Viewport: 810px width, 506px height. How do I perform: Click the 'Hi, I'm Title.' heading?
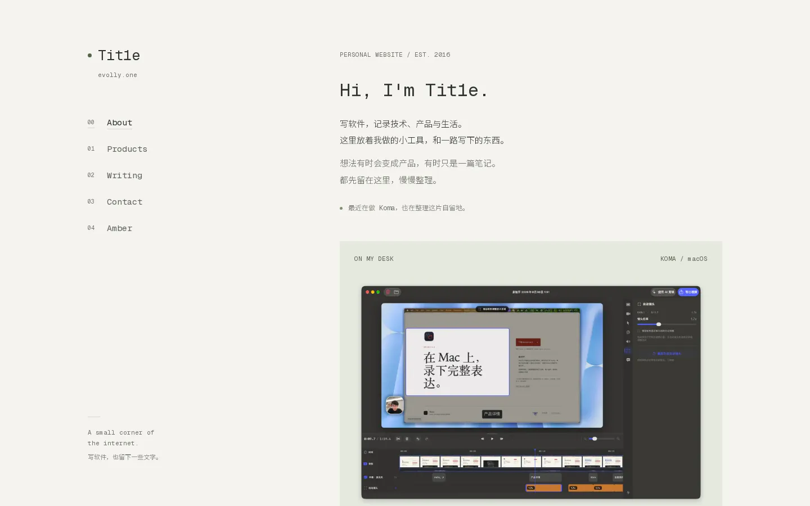413,90
